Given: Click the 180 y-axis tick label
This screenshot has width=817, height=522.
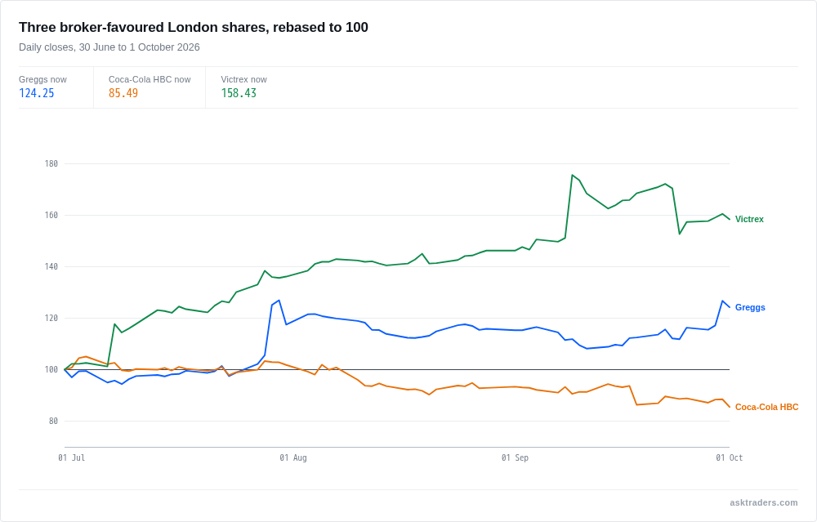Looking at the screenshot, I should [x=51, y=163].
